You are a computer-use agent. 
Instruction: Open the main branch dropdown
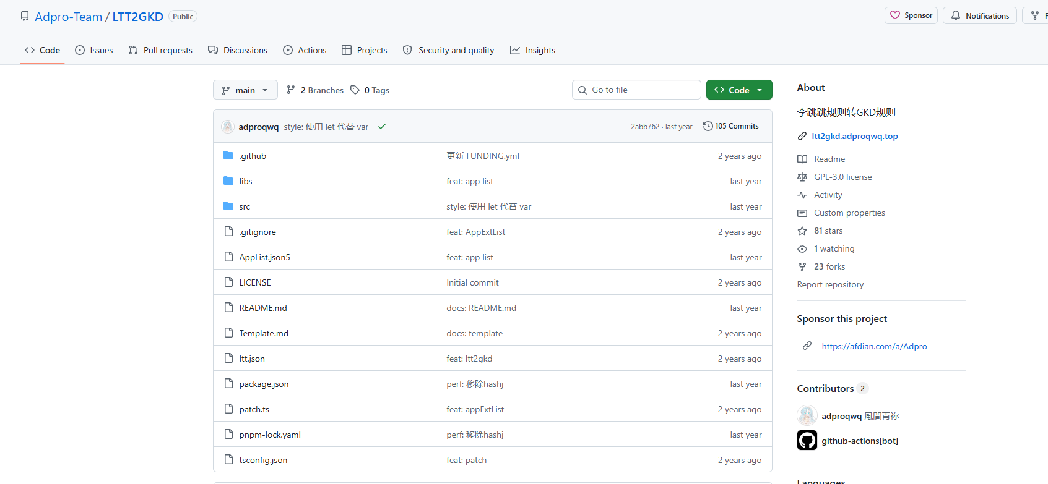(x=245, y=90)
